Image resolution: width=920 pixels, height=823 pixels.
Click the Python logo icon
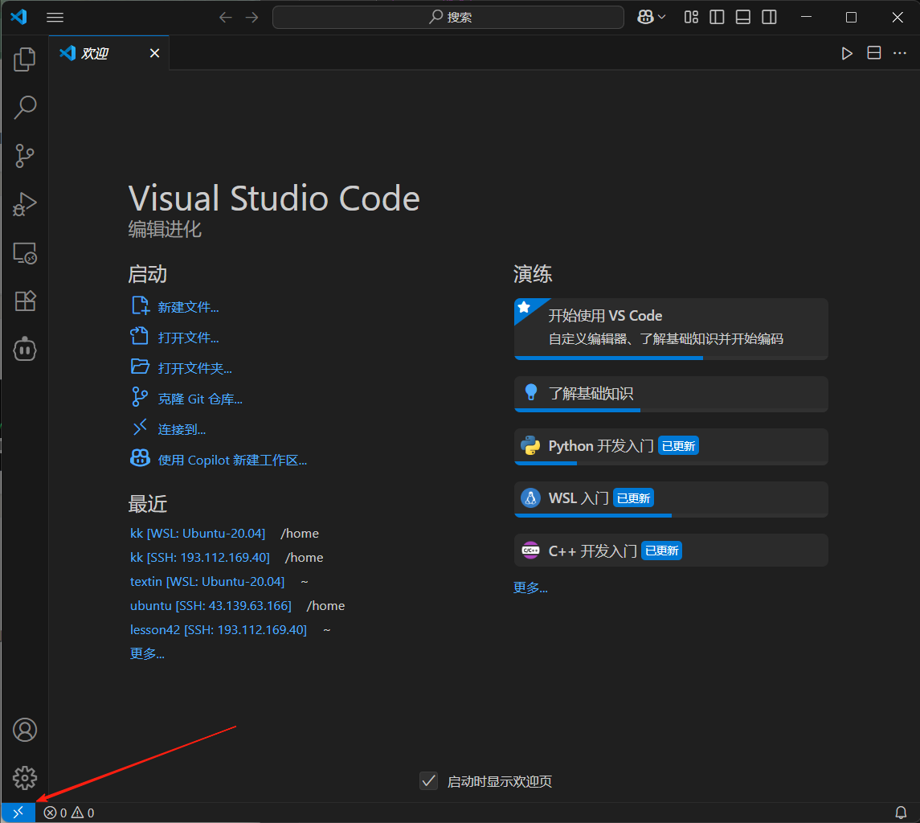point(530,445)
